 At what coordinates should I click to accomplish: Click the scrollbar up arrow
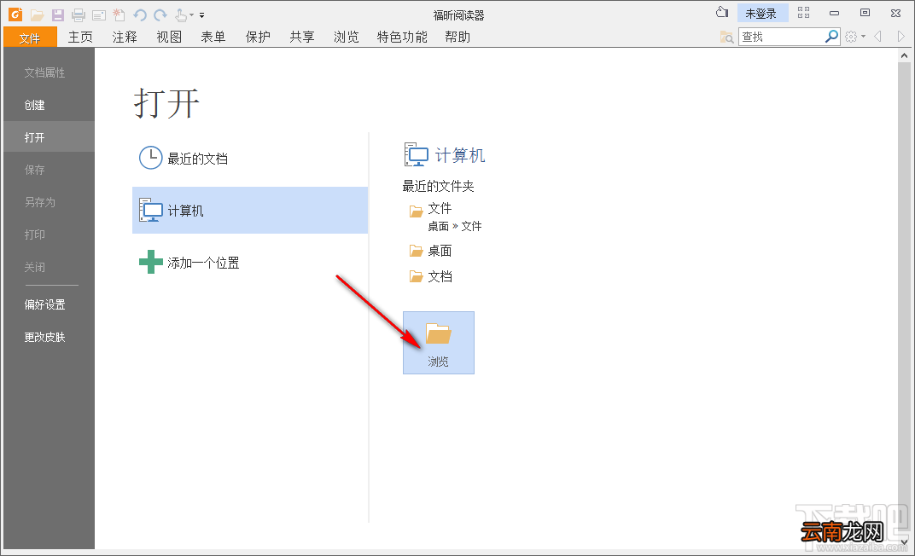tap(905, 56)
